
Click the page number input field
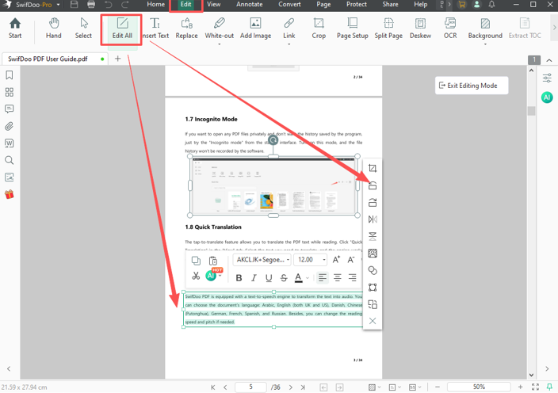[251, 387]
